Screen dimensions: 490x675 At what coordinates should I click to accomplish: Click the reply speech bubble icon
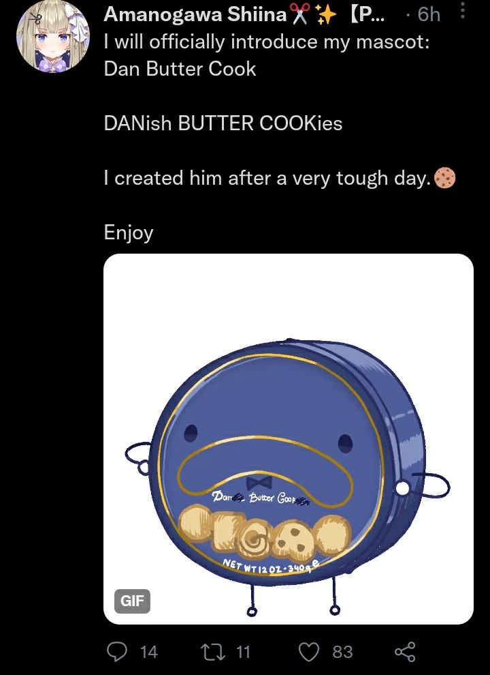116,651
